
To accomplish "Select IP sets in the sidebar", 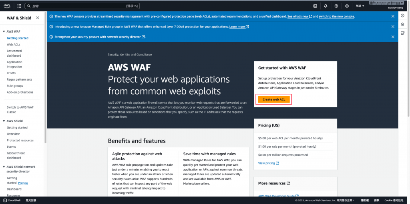I will click(x=11, y=73).
